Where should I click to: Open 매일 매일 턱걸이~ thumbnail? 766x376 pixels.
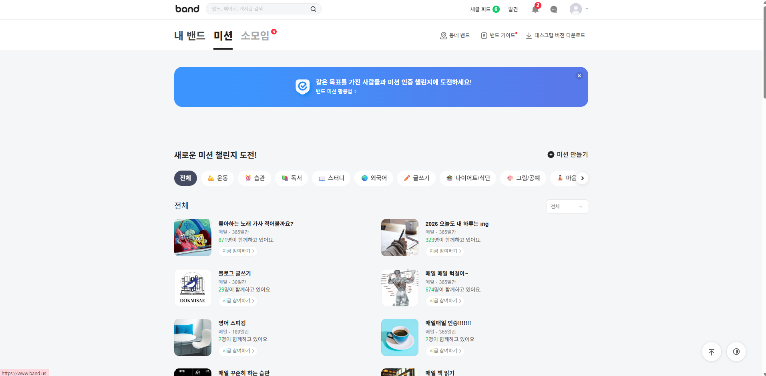(x=400, y=288)
